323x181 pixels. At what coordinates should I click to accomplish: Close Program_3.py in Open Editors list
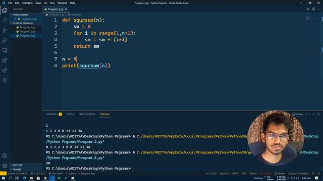coord(15,19)
